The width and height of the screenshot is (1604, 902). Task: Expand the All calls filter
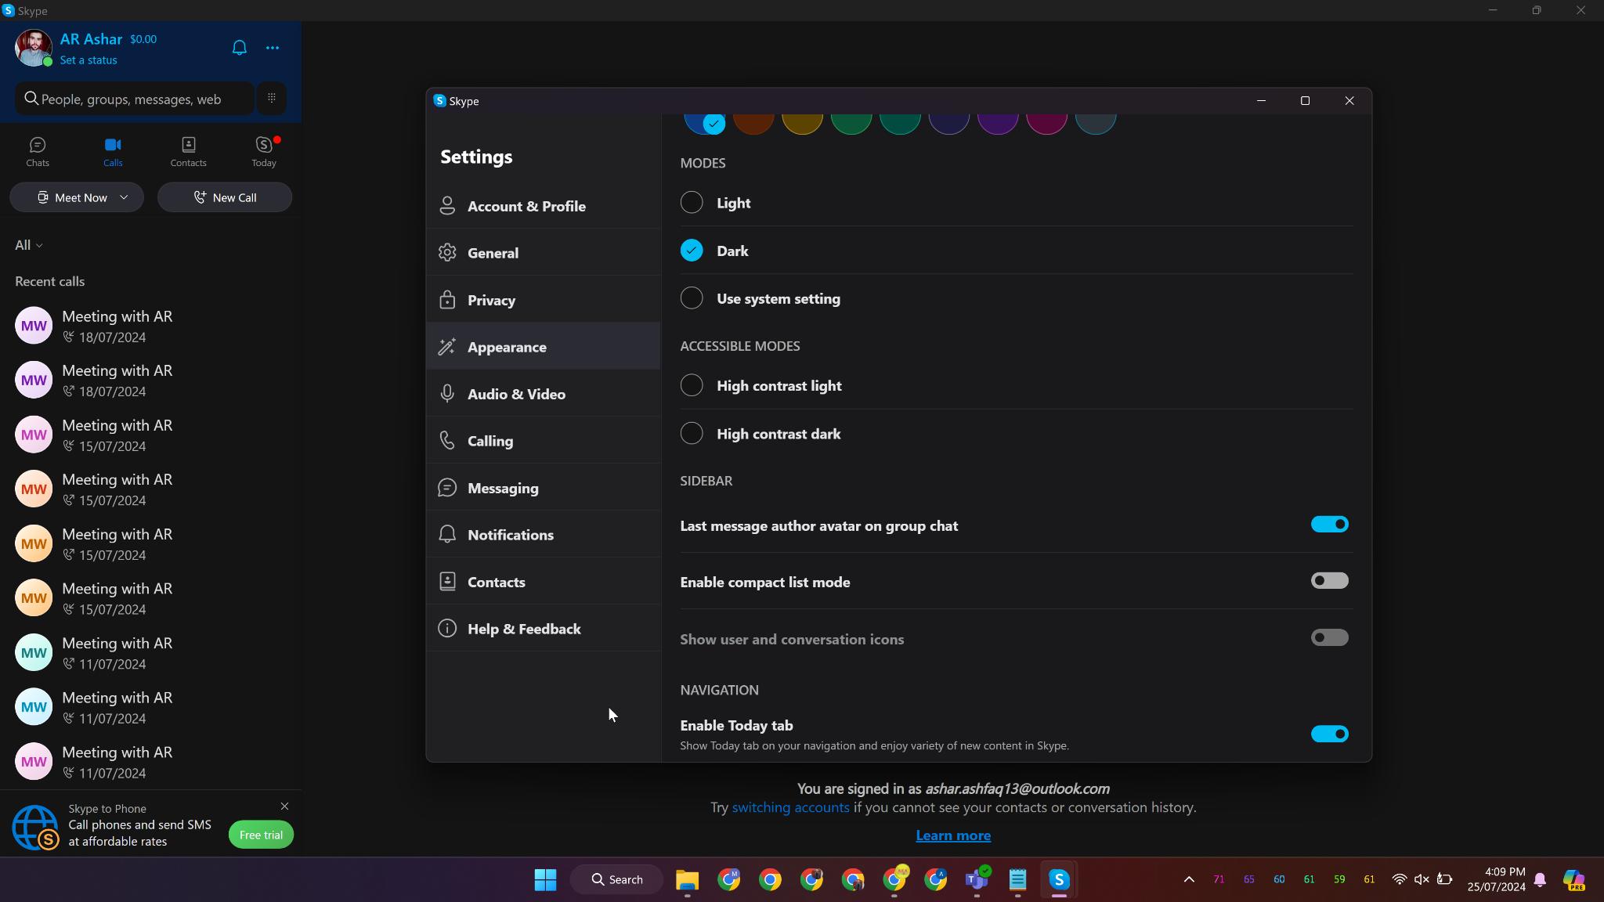[x=29, y=245]
